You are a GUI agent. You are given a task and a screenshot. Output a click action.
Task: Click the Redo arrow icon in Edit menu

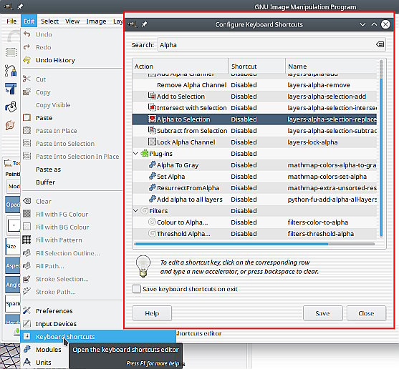27,47
